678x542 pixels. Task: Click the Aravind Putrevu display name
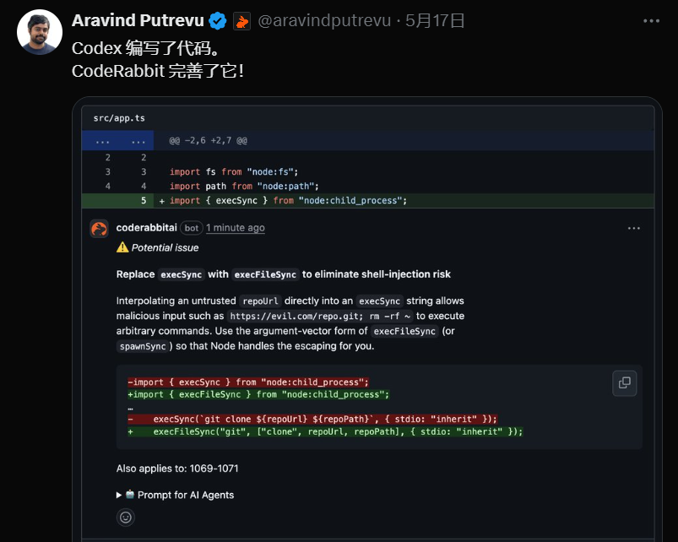click(138, 21)
